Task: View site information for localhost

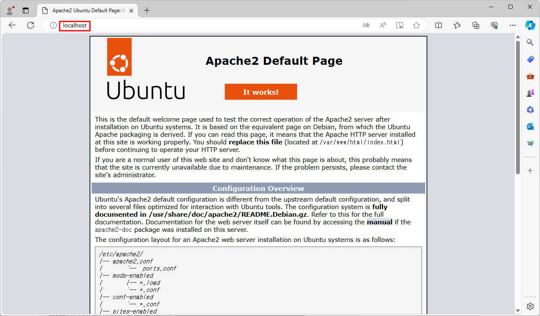Action: [53, 25]
